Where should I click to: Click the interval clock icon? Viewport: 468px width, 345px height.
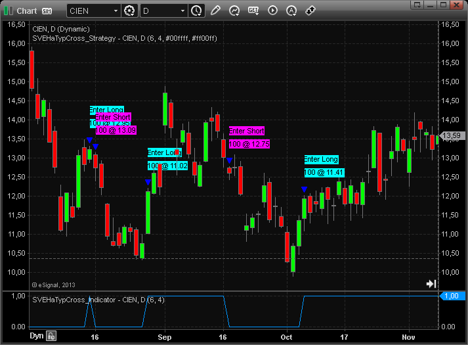196,11
